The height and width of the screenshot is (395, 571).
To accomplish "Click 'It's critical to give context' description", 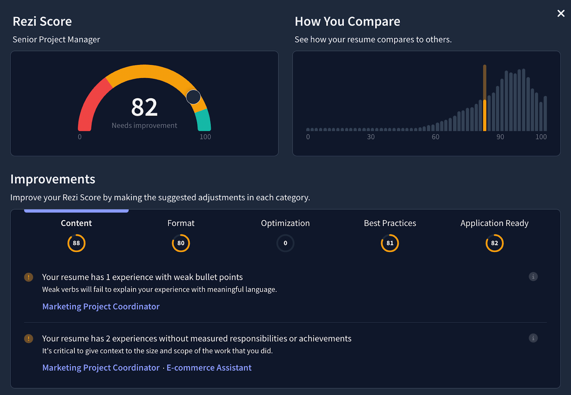I will (157, 351).
